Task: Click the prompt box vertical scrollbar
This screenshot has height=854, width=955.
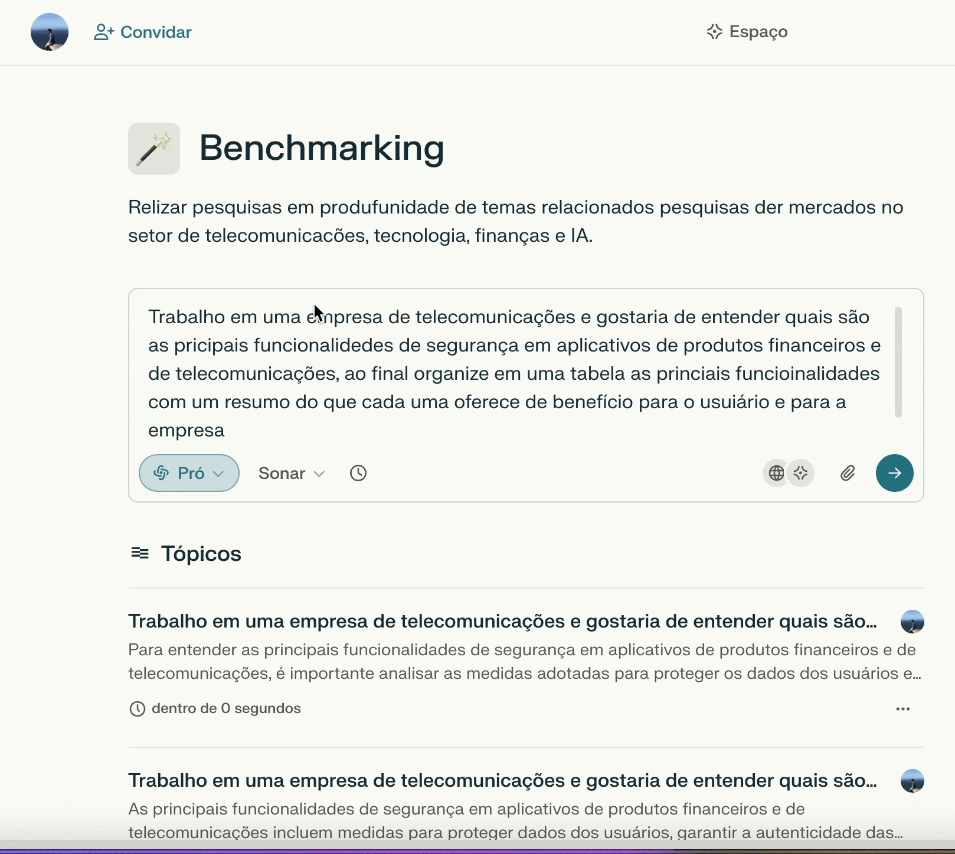Action: tap(898, 362)
